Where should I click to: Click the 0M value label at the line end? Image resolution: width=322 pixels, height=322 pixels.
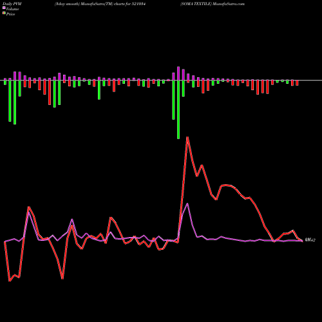point(310,240)
